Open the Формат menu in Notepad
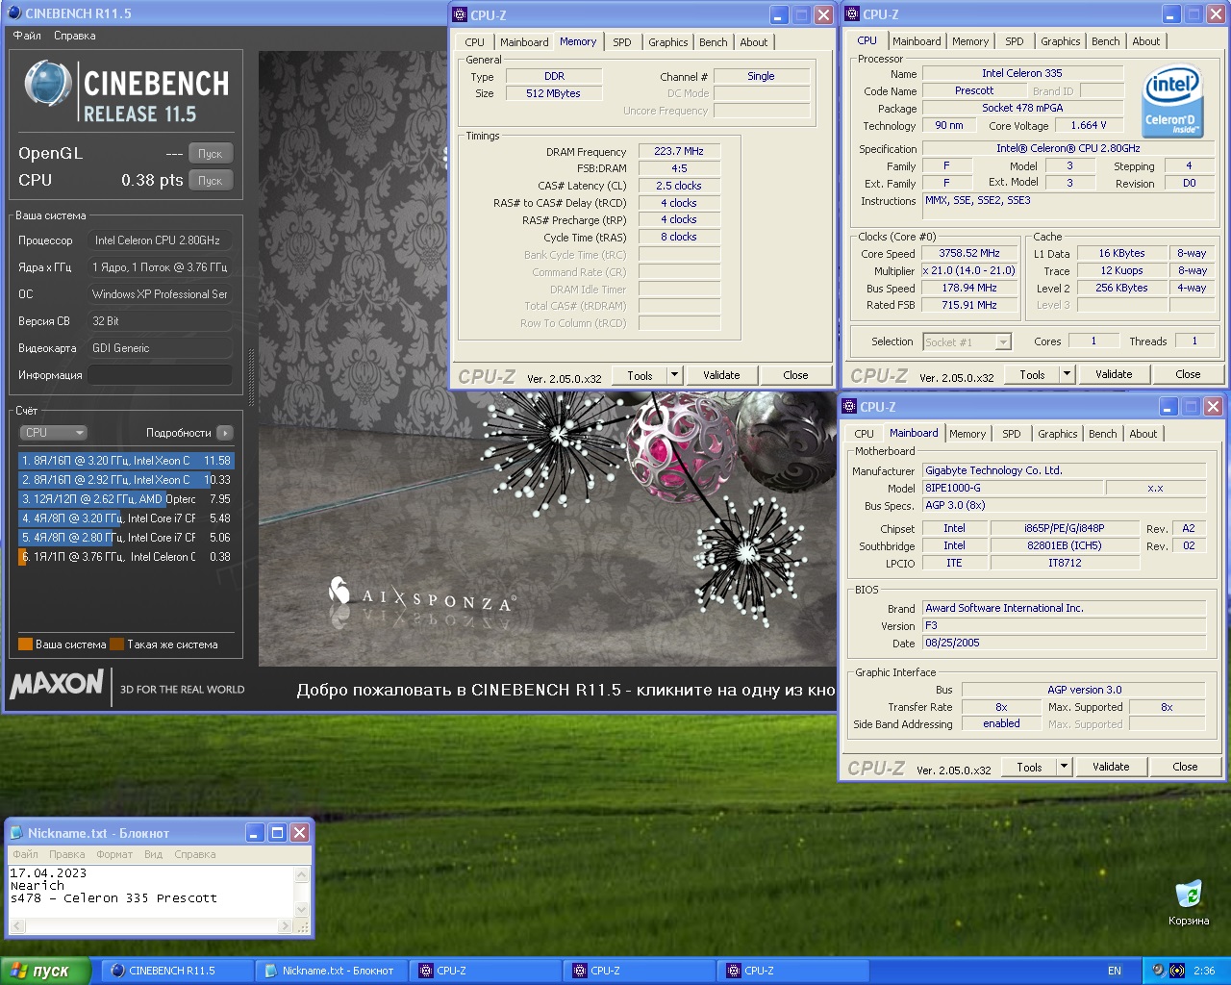The width and height of the screenshot is (1231, 985). [x=114, y=854]
